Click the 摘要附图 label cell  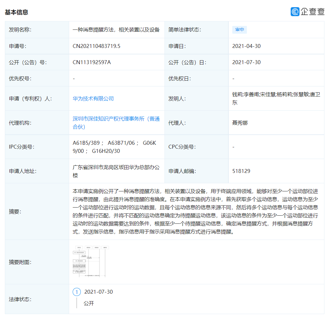[x=37, y=262]
